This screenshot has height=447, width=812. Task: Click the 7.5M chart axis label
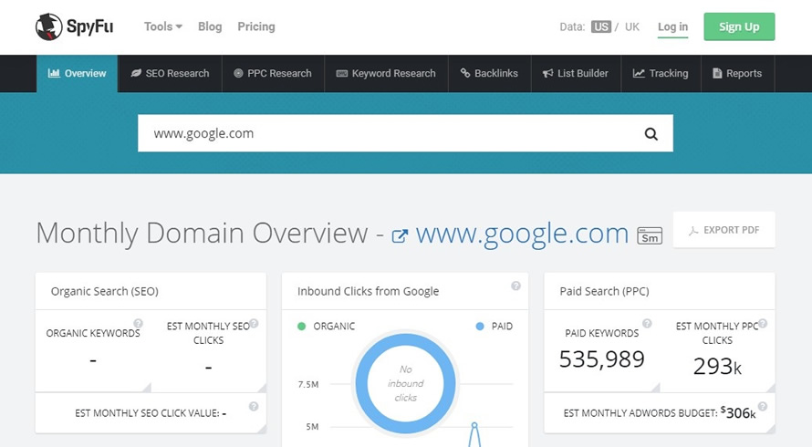pyautogui.click(x=308, y=384)
